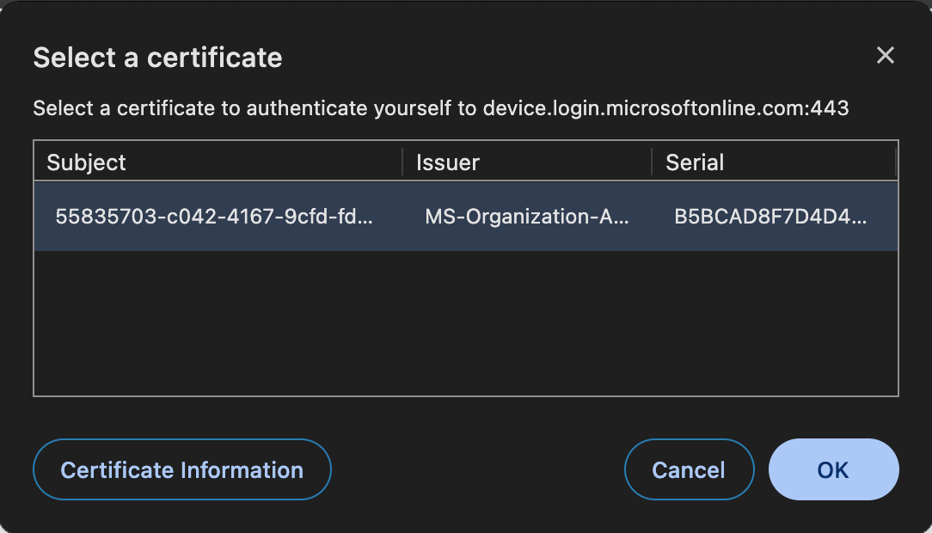Click empty list area under Serial column

(774, 322)
